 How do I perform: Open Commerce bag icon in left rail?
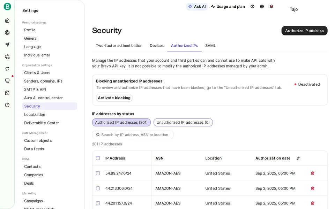click(x=7, y=93)
